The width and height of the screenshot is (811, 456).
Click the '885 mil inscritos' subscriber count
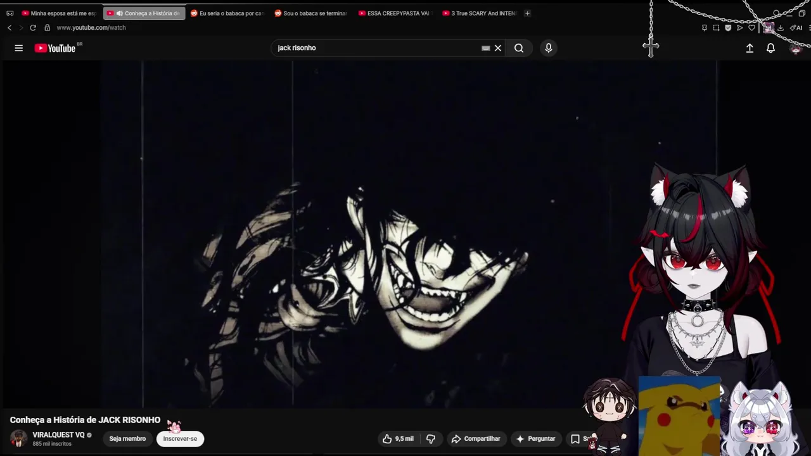coord(52,444)
